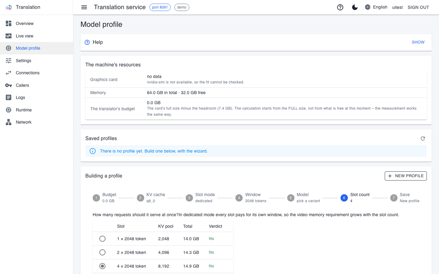Click the port 8081 chip
The image size is (439, 274).
(160, 7)
